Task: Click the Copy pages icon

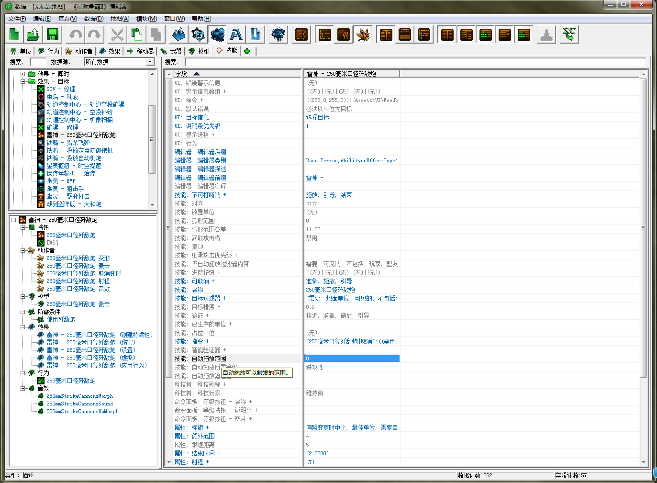Action: pos(136,34)
